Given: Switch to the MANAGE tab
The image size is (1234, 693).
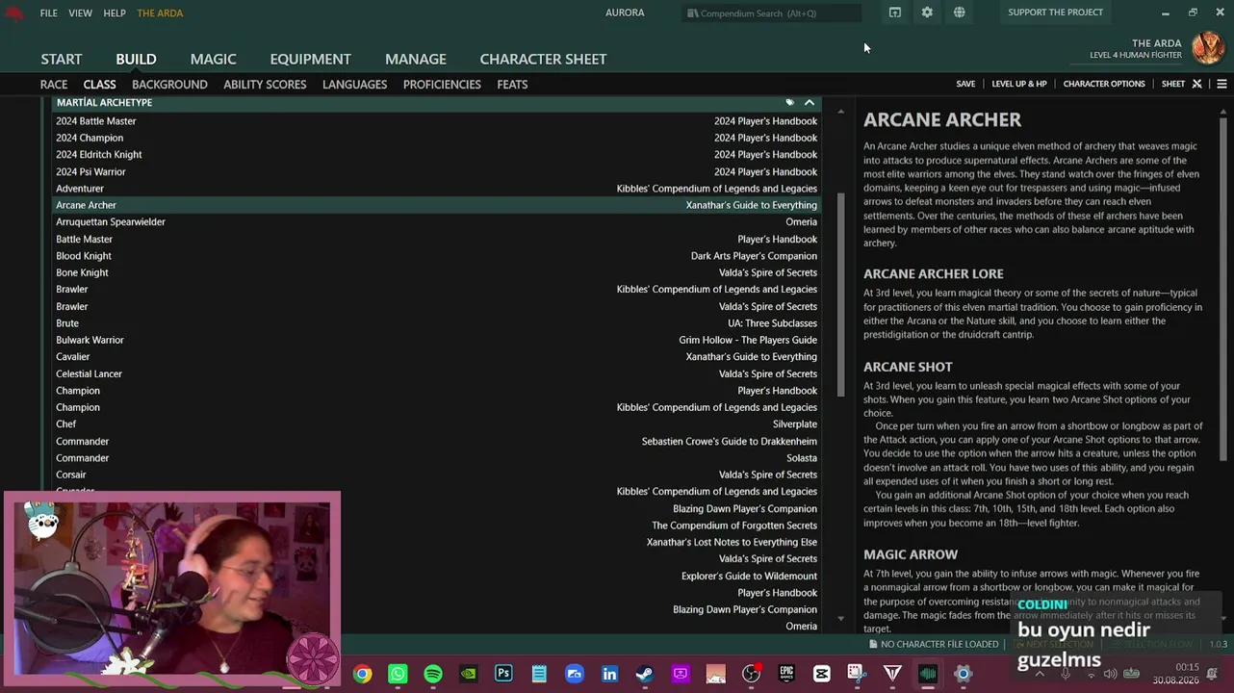Looking at the screenshot, I should tap(416, 59).
